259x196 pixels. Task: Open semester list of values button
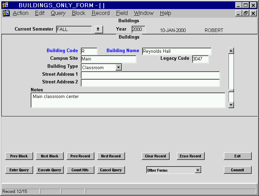pyautogui.click(x=99, y=30)
